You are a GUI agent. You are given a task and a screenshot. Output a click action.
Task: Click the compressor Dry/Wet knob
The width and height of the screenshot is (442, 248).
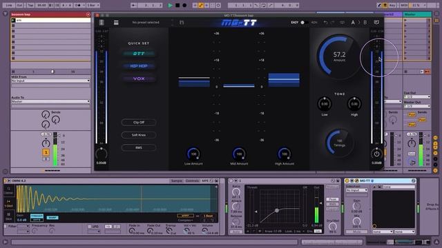[333, 227]
